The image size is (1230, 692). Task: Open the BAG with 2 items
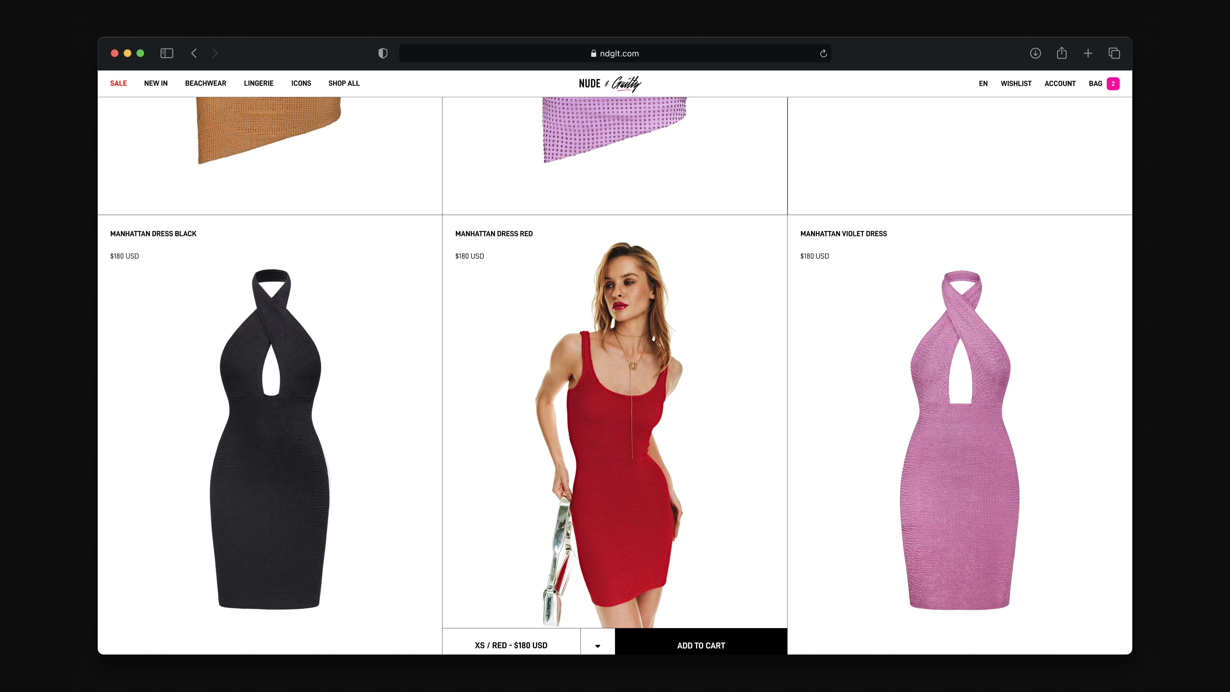(1103, 84)
